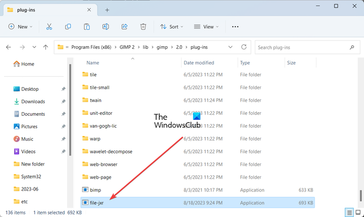The height and width of the screenshot is (217, 364).
Task: Go back with the left arrow
Action: click(9, 47)
